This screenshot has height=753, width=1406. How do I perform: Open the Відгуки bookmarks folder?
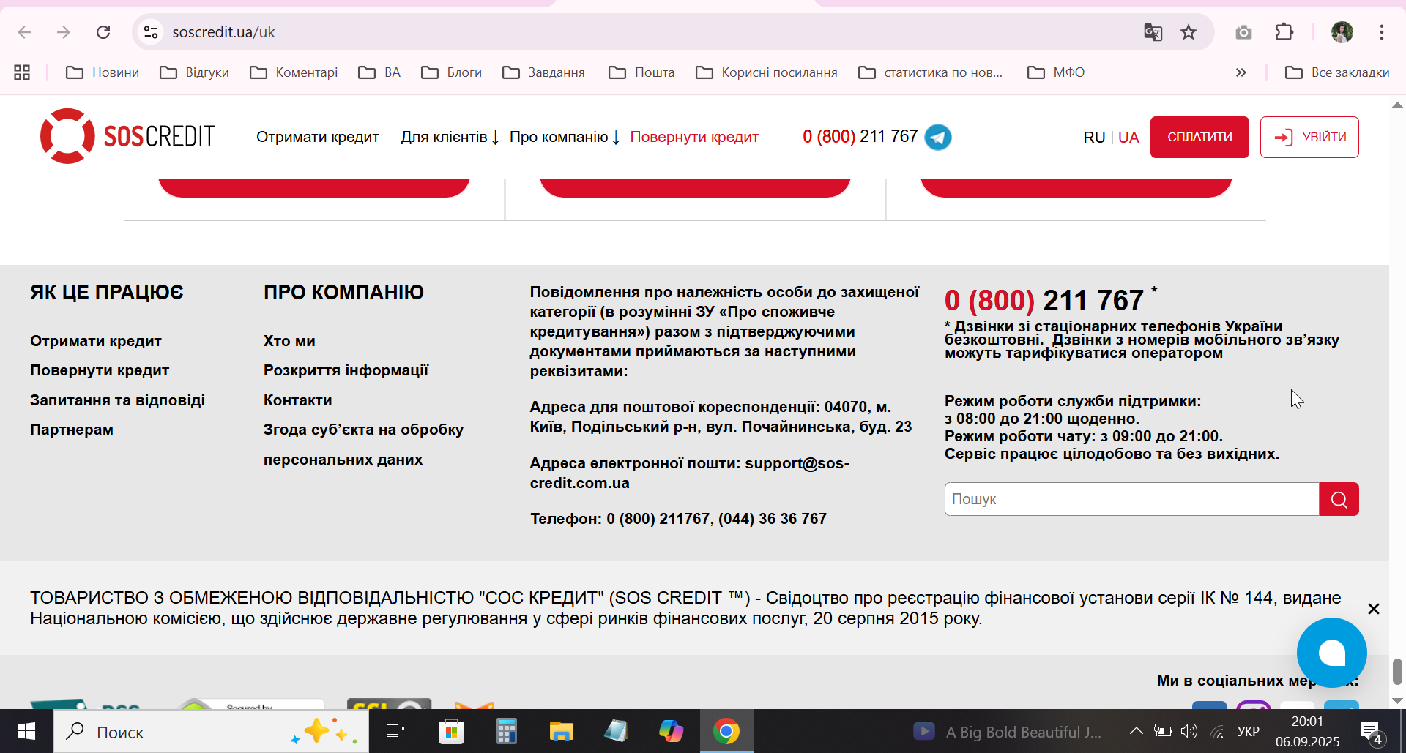click(195, 72)
